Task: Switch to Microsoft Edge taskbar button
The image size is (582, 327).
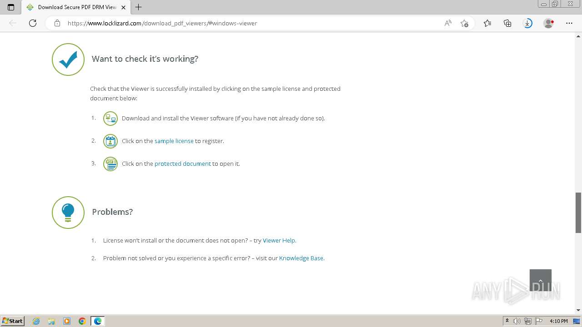Action: (98, 321)
